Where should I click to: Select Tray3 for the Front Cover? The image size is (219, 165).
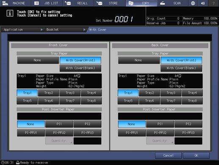[x=70, y=93]
